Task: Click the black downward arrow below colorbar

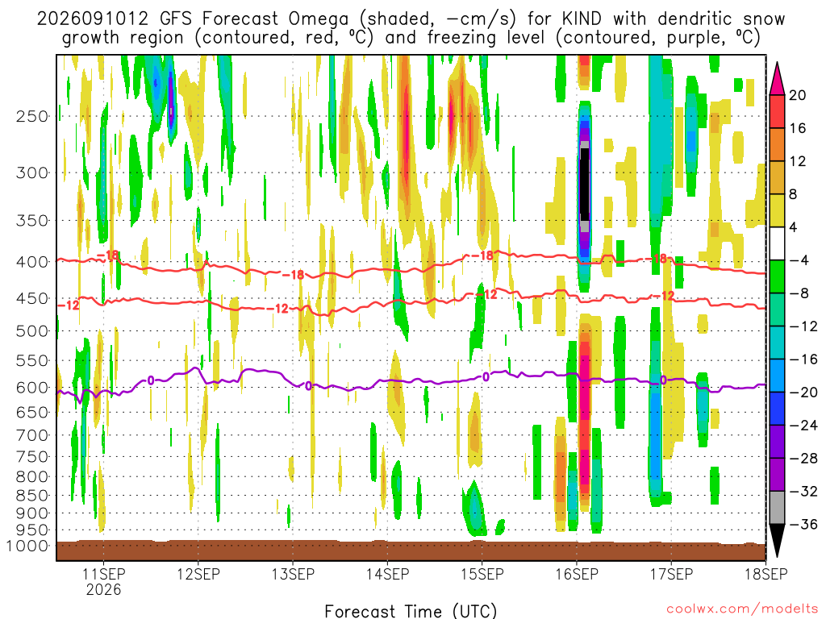Action: click(x=777, y=541)
